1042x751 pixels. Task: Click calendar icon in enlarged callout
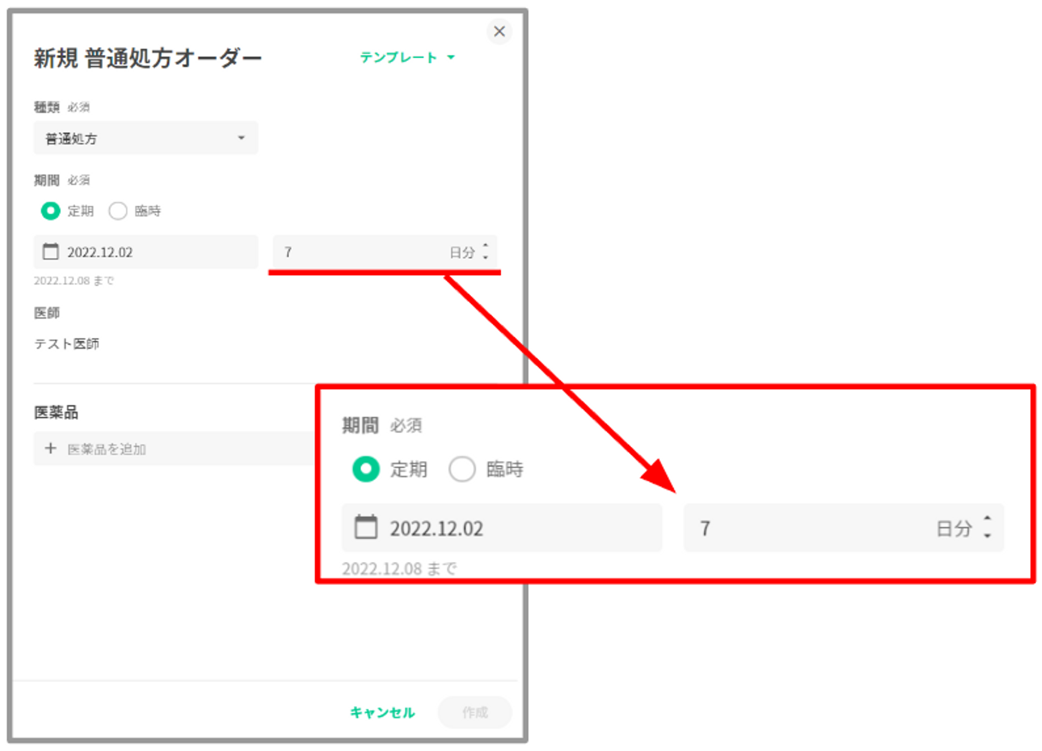(x=366, y=528)
